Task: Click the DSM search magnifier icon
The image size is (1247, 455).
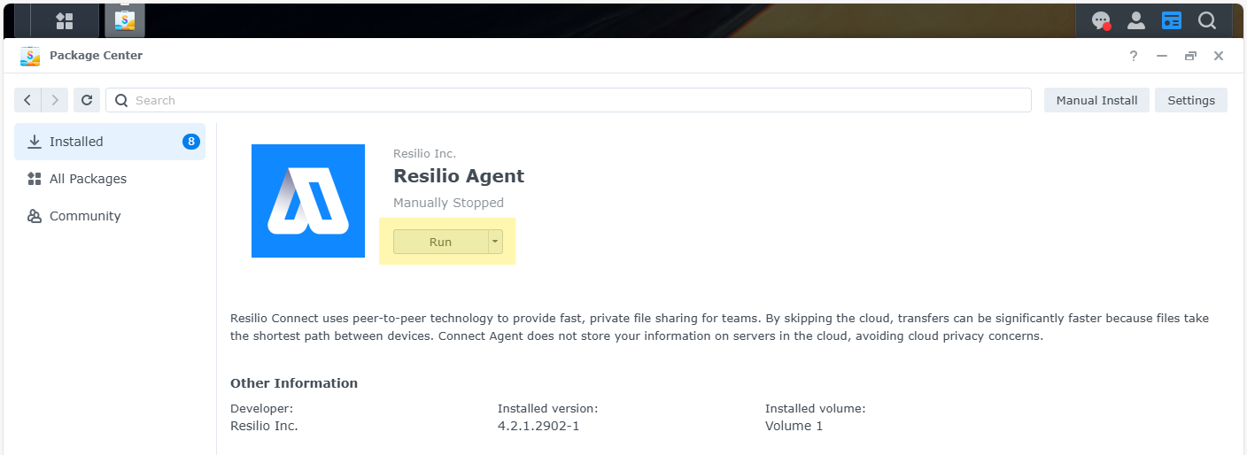Action: (1207, 20)
